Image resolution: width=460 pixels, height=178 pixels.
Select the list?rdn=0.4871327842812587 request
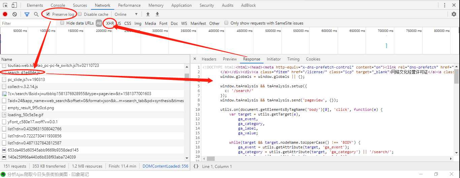92,143
